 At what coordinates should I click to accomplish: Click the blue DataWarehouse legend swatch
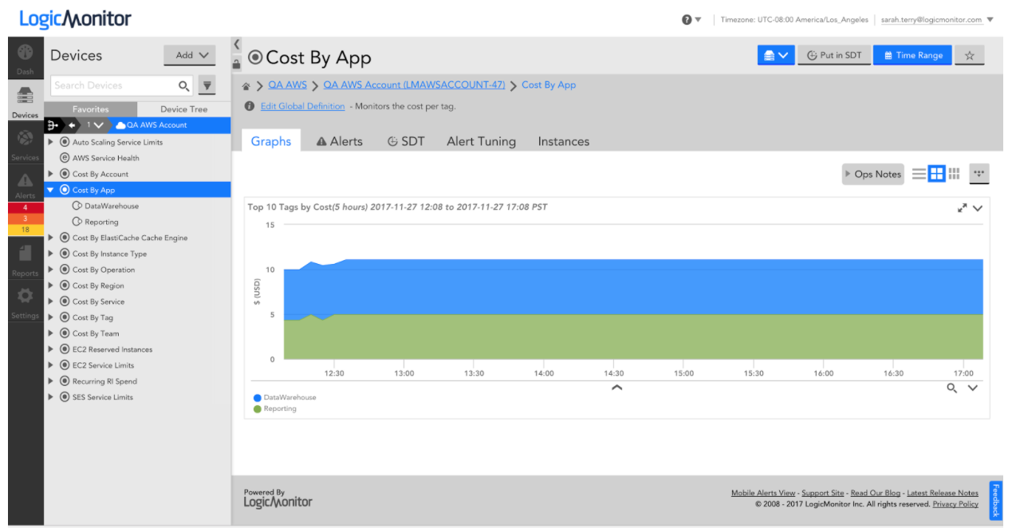257,397
